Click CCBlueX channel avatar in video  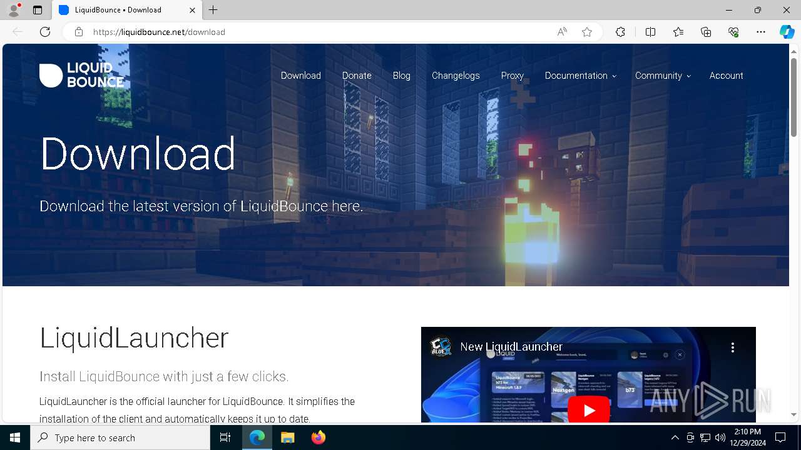(441, 347)
